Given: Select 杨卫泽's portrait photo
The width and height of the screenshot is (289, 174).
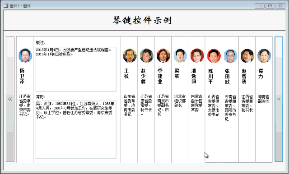Looking at the screenshot, I should [25, 55].
